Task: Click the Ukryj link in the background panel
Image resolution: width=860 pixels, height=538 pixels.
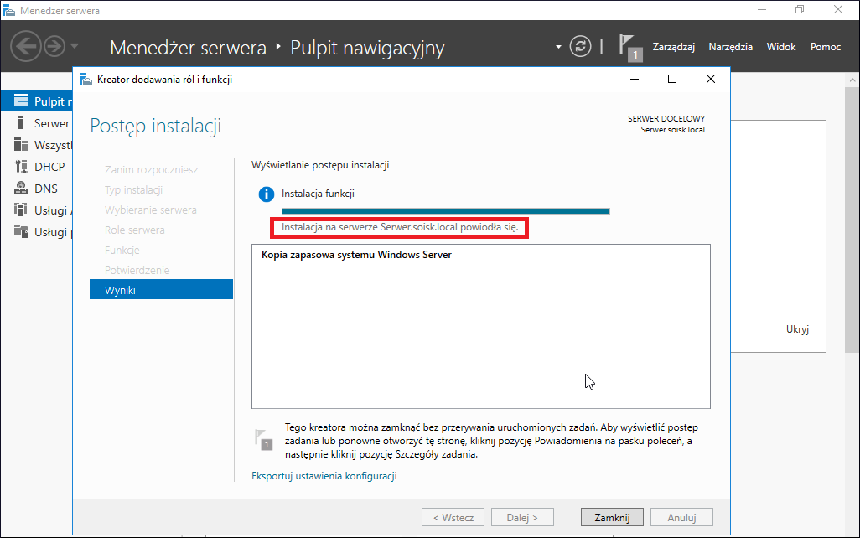Action: [x=797, y=329]
